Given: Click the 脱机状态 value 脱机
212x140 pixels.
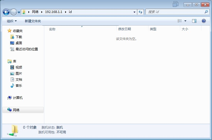Looking at the screenshot, I should click(x=59, y=128).
